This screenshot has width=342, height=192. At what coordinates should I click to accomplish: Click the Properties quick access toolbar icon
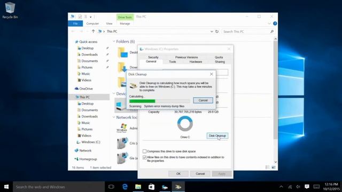[x=80, y=17]
